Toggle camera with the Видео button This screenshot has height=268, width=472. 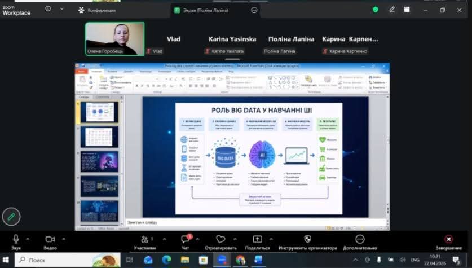click(50, 239)
